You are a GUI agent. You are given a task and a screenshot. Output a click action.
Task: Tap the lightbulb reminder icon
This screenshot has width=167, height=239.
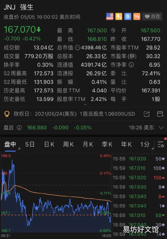pos(7,114)
